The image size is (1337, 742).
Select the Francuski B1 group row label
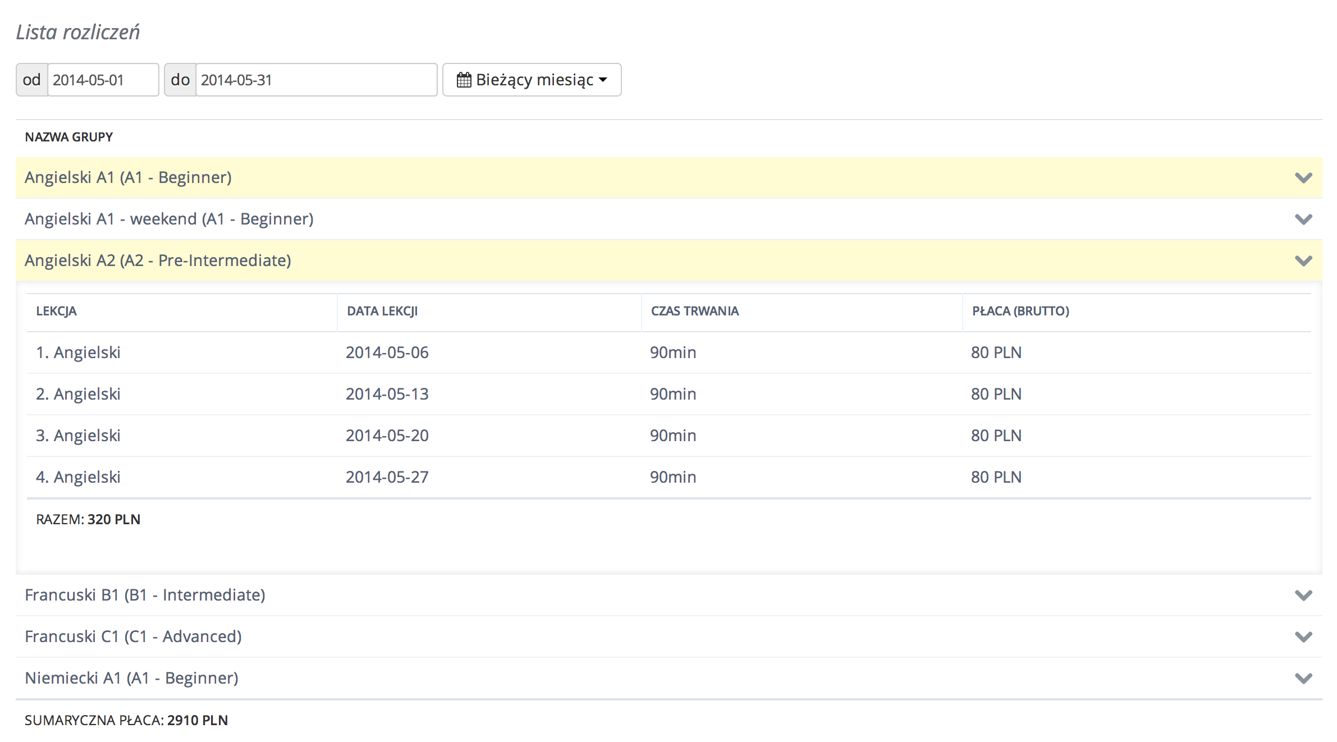[145, 595]
